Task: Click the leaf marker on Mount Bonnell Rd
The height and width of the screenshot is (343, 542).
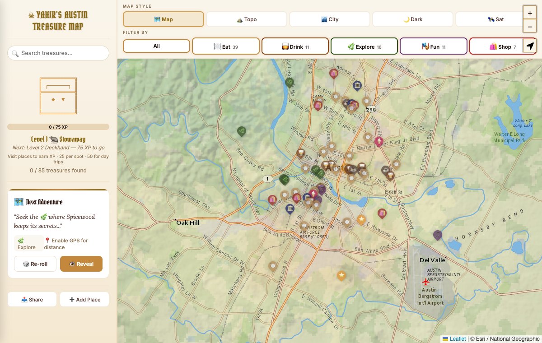Action: pyautogui.click(x=290, y=82)
